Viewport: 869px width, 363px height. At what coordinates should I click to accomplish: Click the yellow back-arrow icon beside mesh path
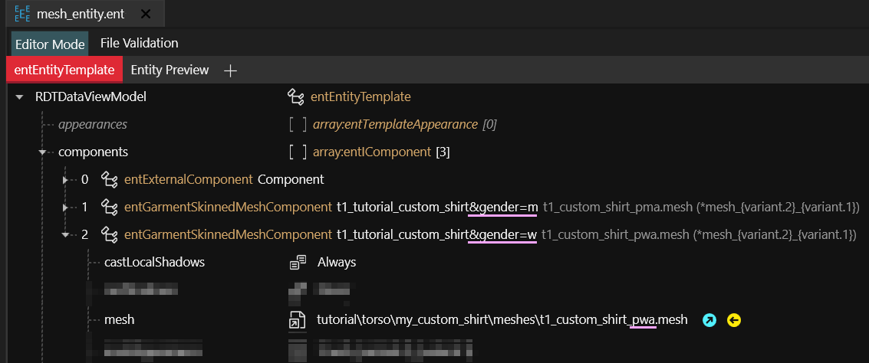tap(734, 320)
